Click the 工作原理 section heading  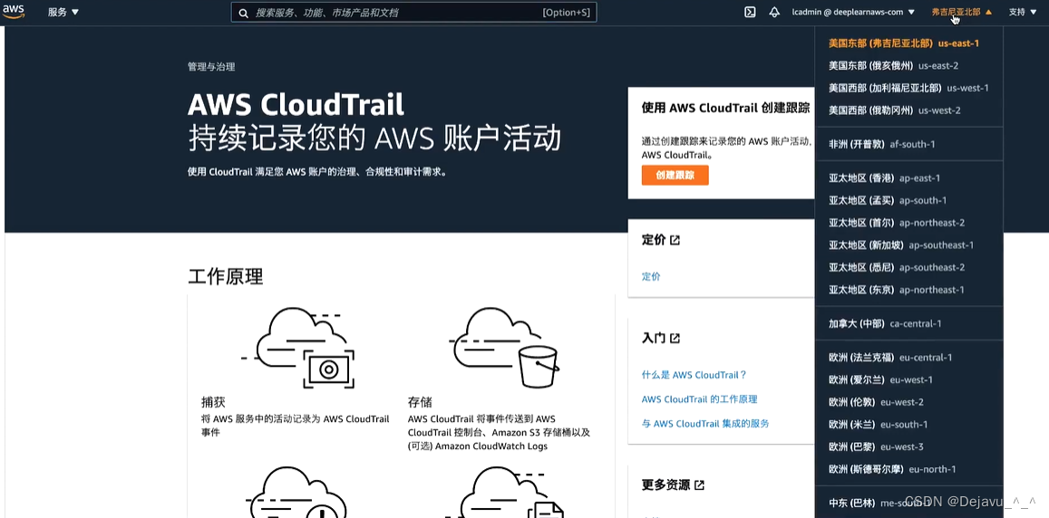226,276
